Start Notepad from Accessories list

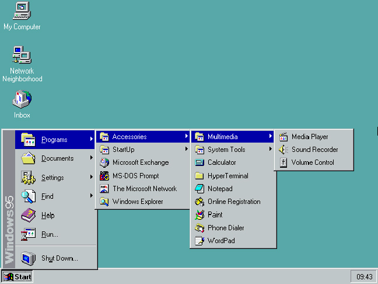click(219, 189)
